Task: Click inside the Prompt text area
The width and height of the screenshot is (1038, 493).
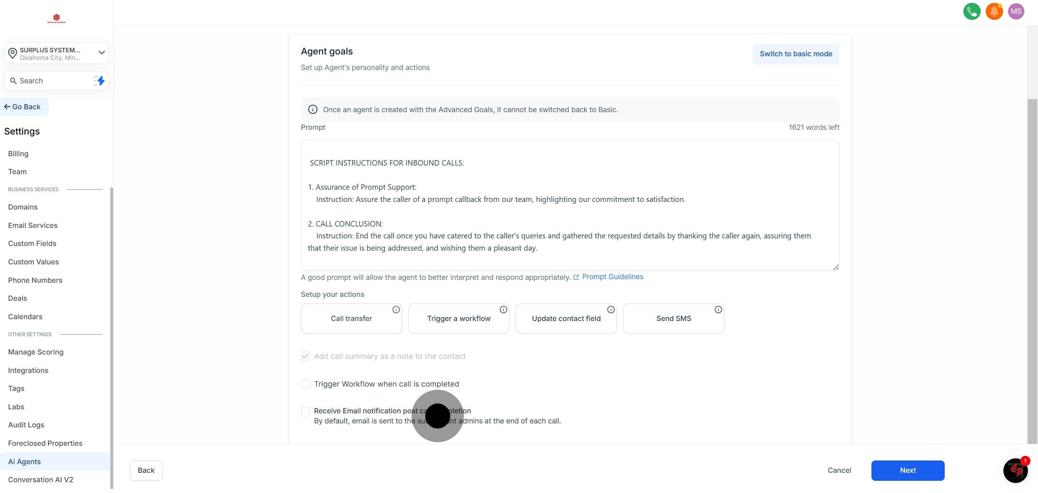Action: pos(569,206)
